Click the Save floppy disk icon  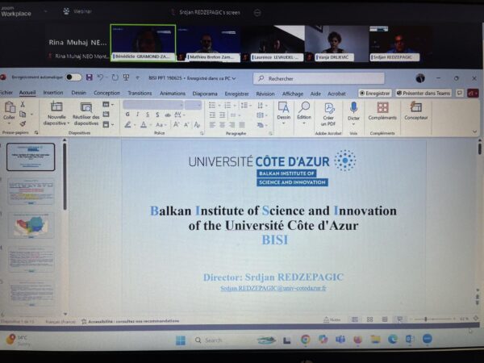tap(90, 77)
